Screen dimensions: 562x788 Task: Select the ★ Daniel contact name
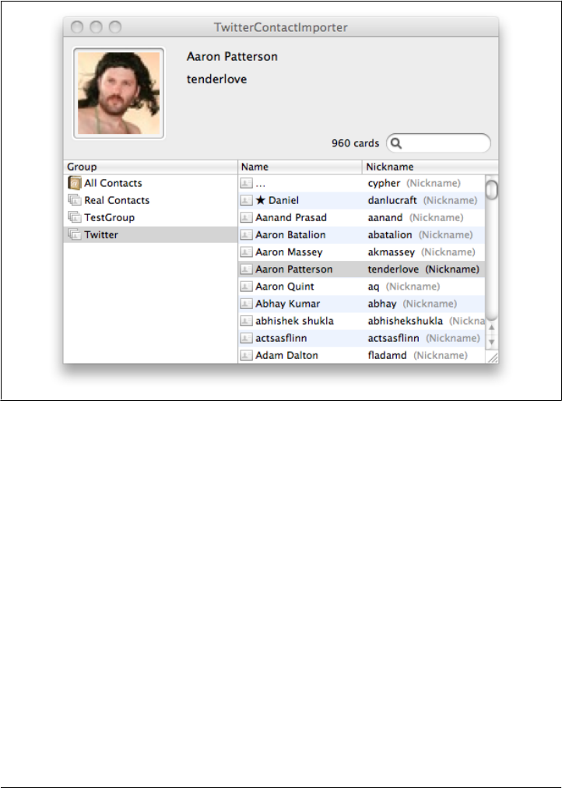pyautogui.click(x=277, y=200)
